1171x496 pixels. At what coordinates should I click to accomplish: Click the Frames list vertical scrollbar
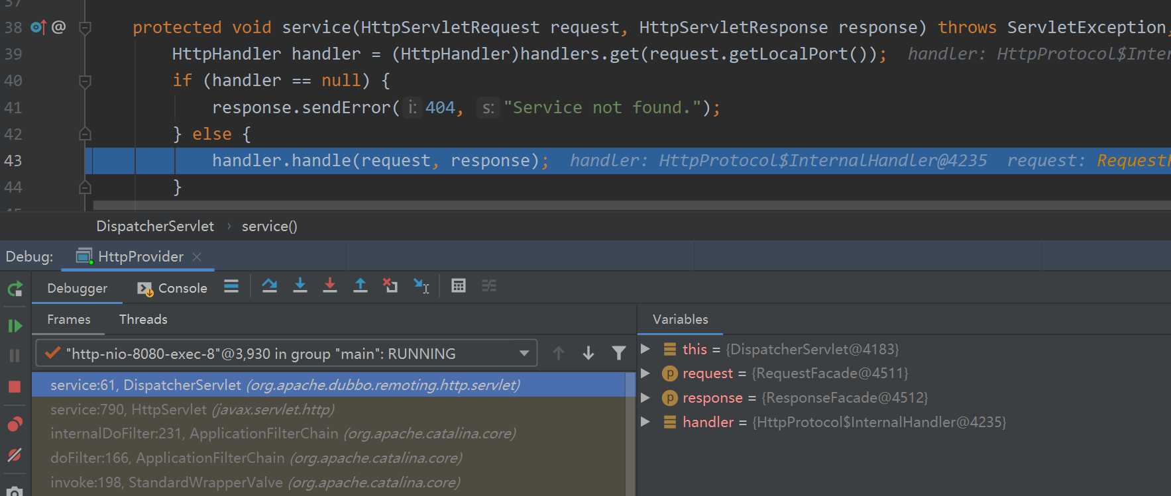pos(631,434)
